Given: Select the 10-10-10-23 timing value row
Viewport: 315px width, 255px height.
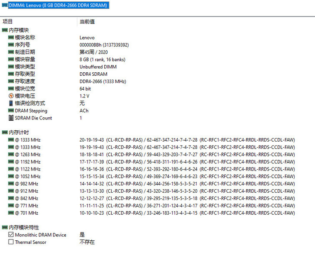Looking at the screenshot, I should coord(187,213).
